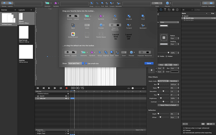Hide the hbm01 layer with its eye icon
Viewport: 216px width, 135px height.
tap(66, 96)
